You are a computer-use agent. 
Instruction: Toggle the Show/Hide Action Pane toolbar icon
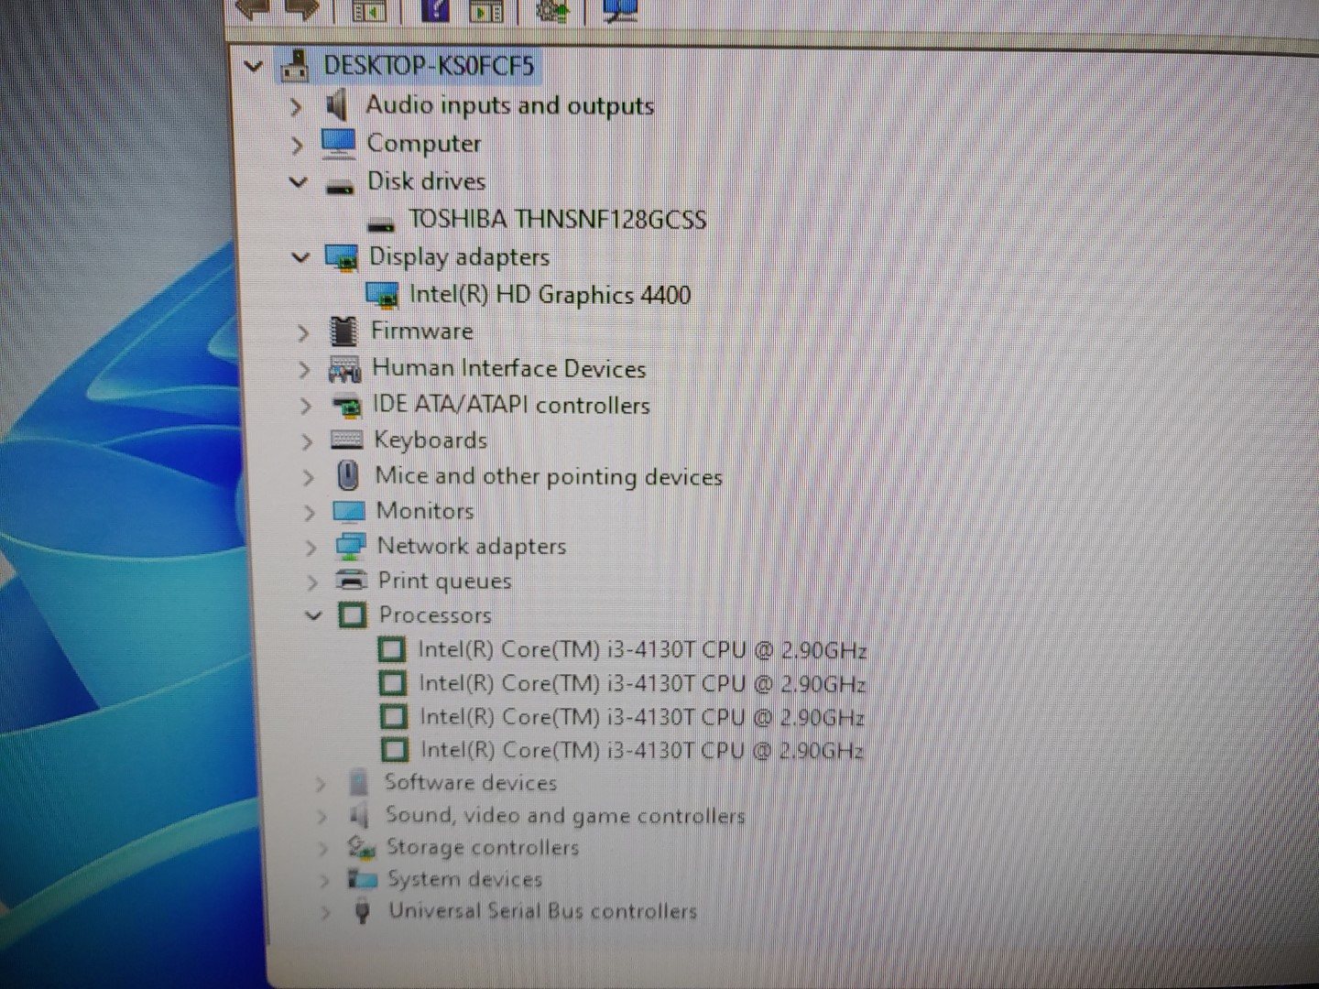coord(486,10)
